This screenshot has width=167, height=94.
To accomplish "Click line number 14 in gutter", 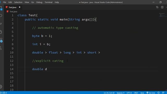I will coord(11,69).
